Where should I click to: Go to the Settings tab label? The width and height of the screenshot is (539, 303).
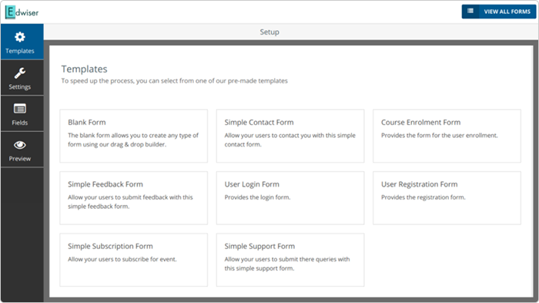point(20,87)
